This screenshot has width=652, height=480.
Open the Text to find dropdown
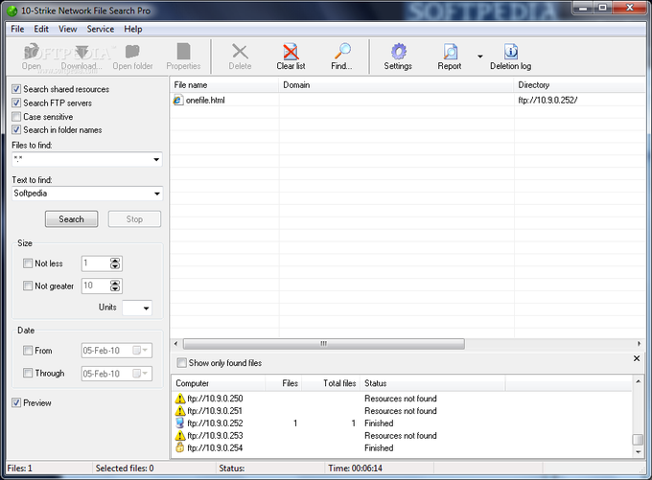tap(156, 194)
